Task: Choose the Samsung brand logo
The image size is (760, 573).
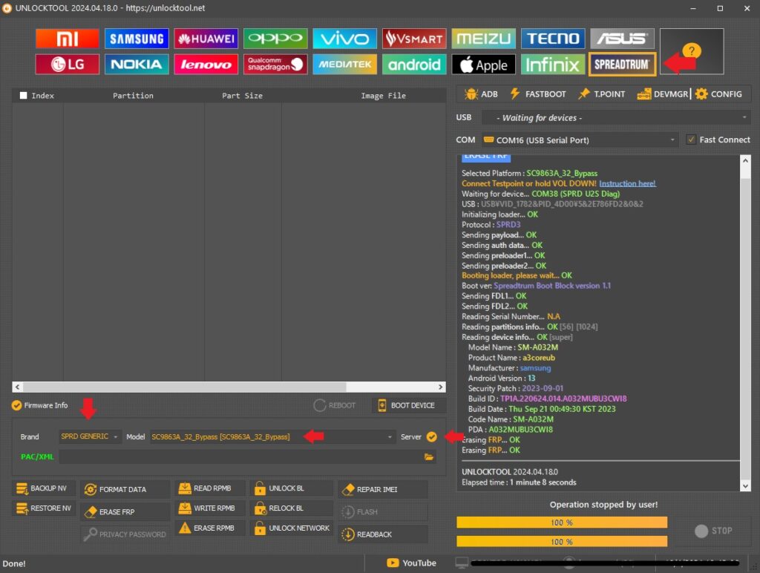Action: pyautogui.click(x=136, y=39)
